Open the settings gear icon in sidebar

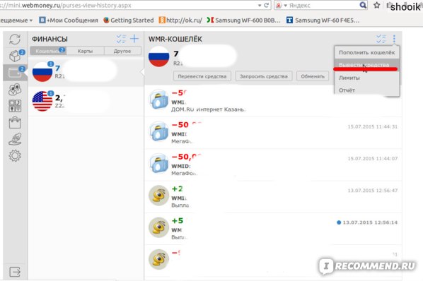[15, 155]
